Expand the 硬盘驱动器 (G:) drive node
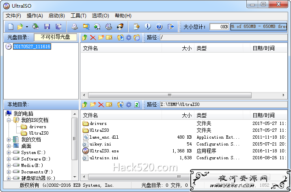The width and height of the screenshot is (291, 192). (9, 178)
